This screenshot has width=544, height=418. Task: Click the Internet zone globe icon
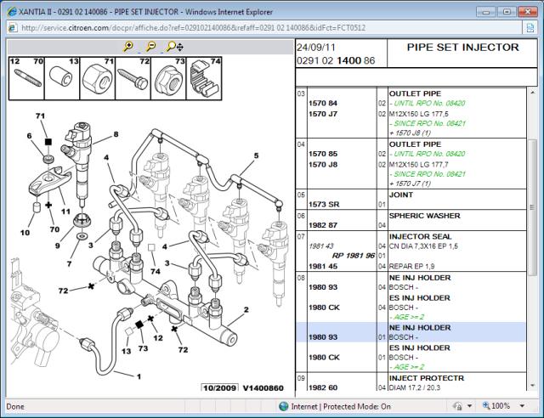283,406
